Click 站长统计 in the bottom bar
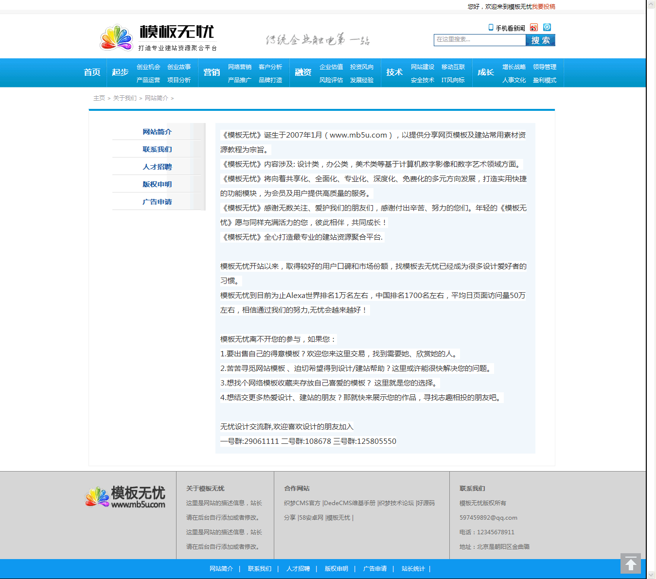 [413, 569]
